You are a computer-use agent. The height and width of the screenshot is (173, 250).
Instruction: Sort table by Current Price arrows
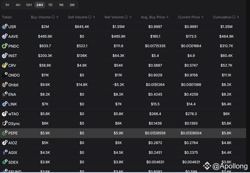202,17
